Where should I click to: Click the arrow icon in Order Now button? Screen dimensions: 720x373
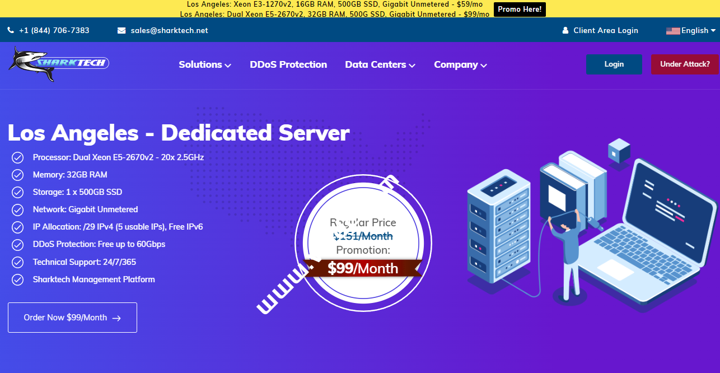click(x=116, y=318)
